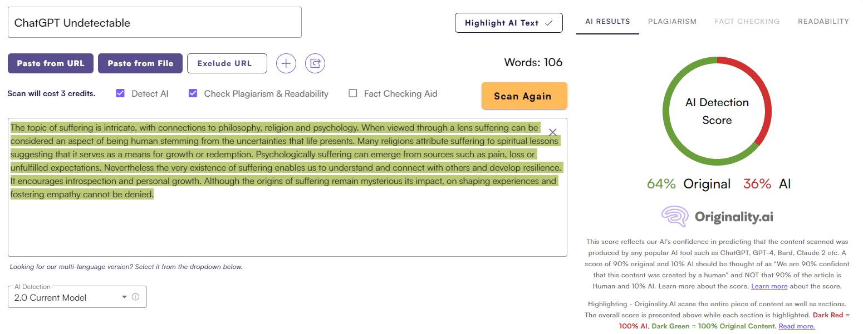Open the AI Detection model dropdown
The height and width of the screenshot is (334, 863).
click(77, 297)
